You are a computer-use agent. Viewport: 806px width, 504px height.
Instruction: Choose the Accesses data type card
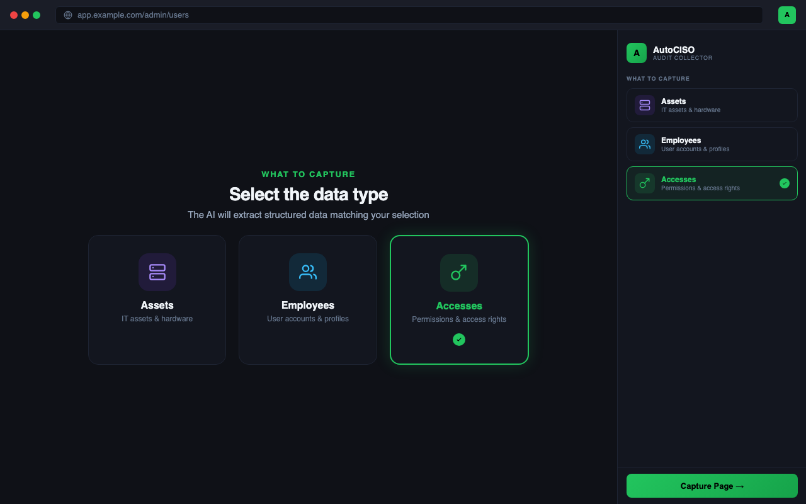tap(459, 300)
